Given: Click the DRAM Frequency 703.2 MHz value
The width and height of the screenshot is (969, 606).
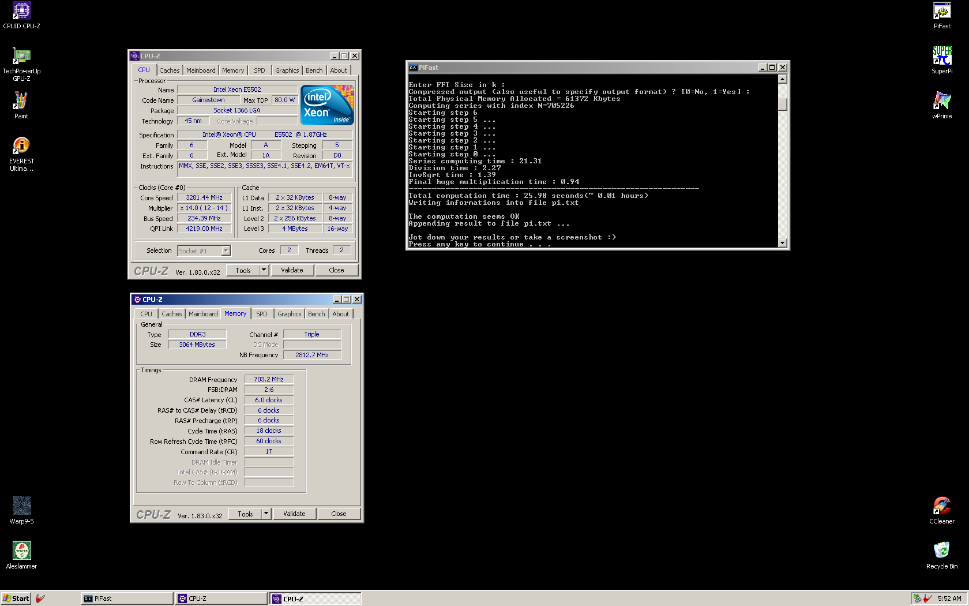Looking at the screenshot, I should 269,379.
